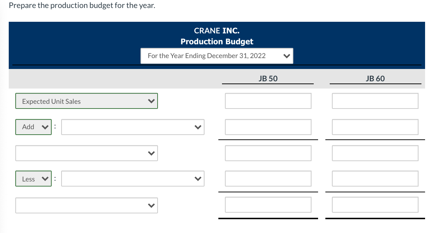Click the JB 60 Expected Unit Sales field
The image size is (444, 233).
click(375, 101)
